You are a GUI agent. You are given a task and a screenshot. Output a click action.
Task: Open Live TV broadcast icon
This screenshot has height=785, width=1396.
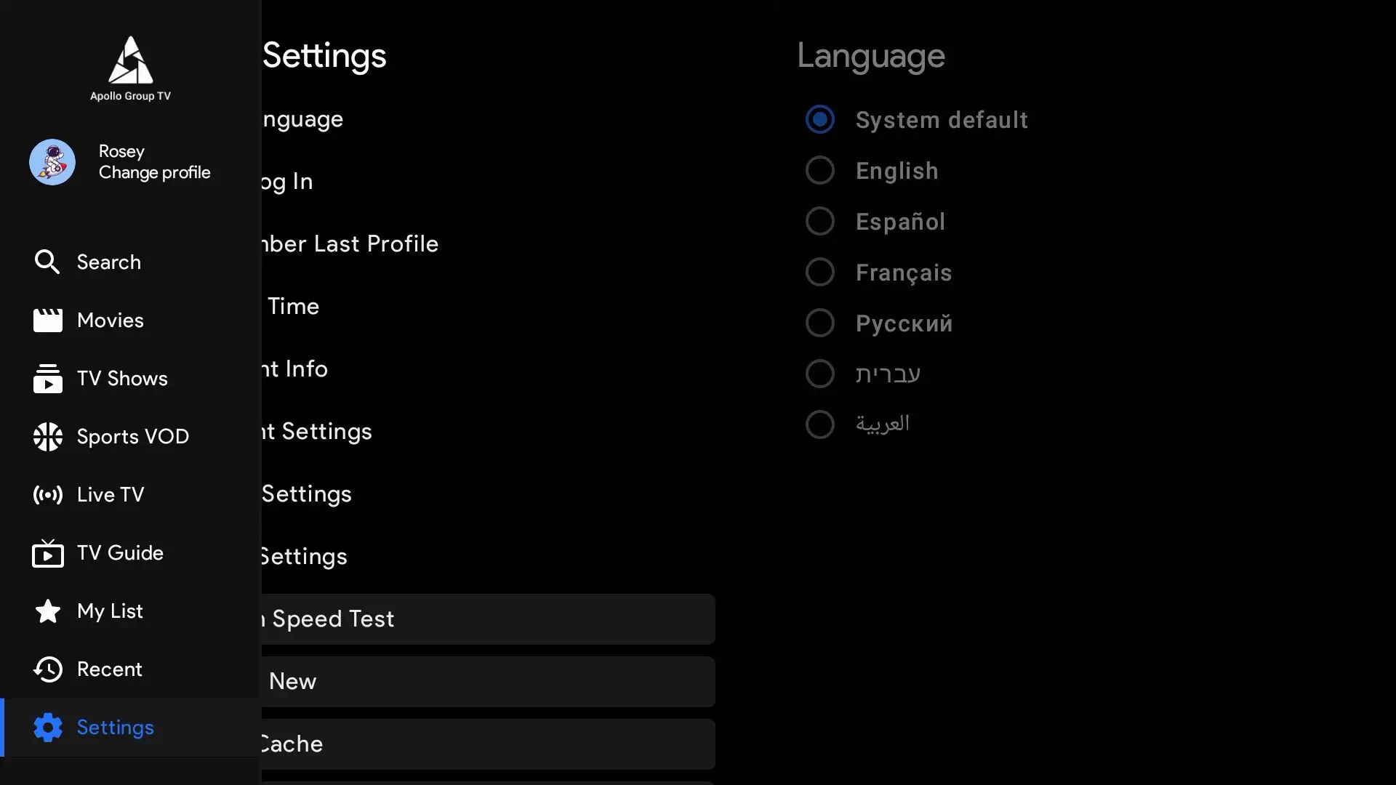pos(47,495)
